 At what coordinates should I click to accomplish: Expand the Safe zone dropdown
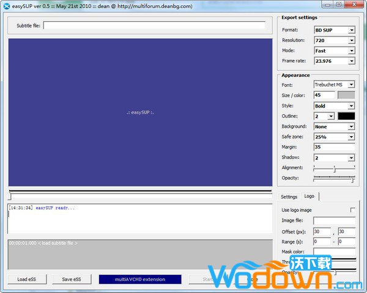(x=334, y=137)
